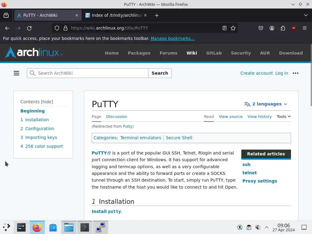Open the Terminal emulators category

click(141, 138)
